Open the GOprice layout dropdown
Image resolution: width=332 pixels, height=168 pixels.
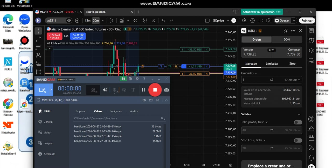pos(228,20)
